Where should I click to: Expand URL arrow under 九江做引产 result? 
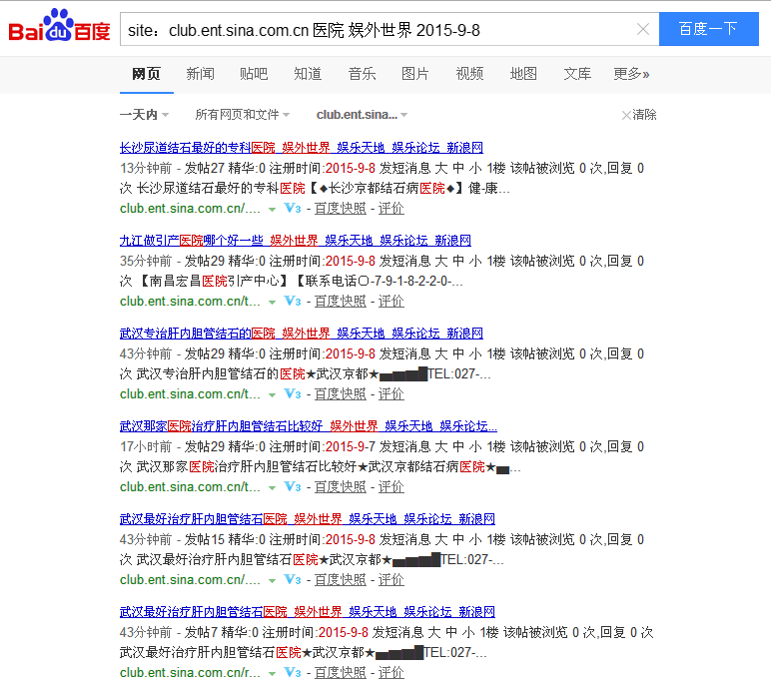[272, 303]
